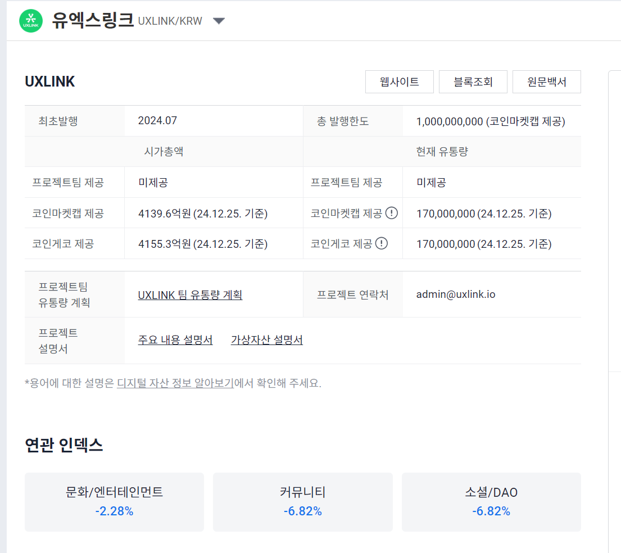Screen dimensions: 621x553
Task: Open the 블록조회 button
Action: click(473, 81)
